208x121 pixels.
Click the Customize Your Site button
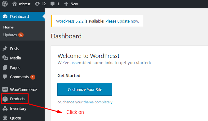[85, 89]
